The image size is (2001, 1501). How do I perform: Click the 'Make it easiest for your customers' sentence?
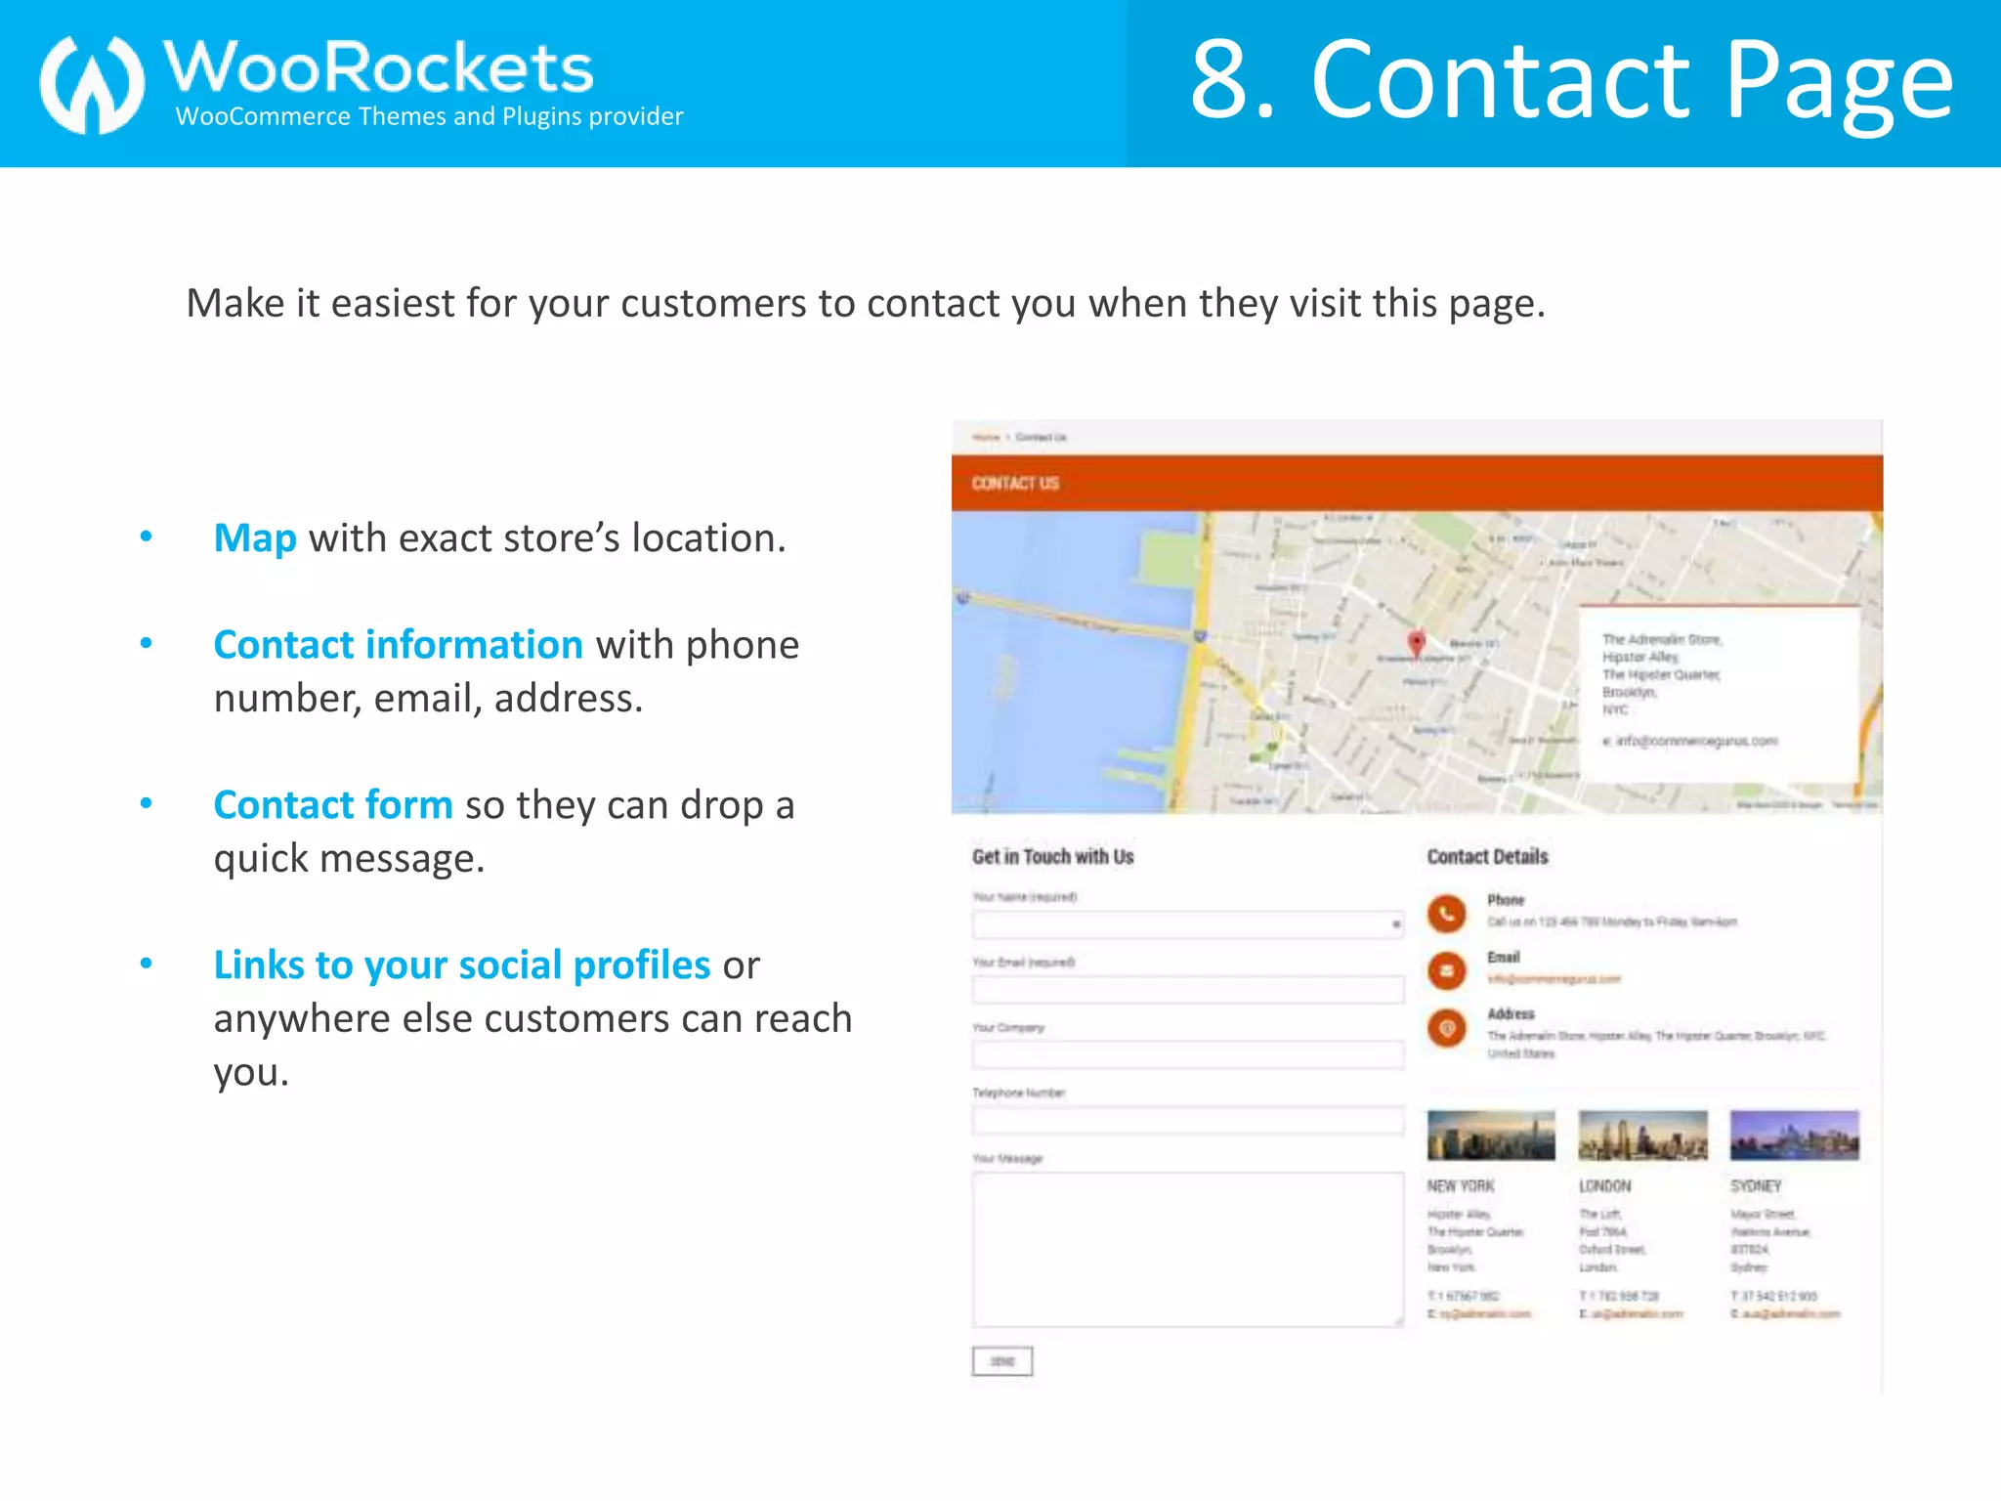866,304
